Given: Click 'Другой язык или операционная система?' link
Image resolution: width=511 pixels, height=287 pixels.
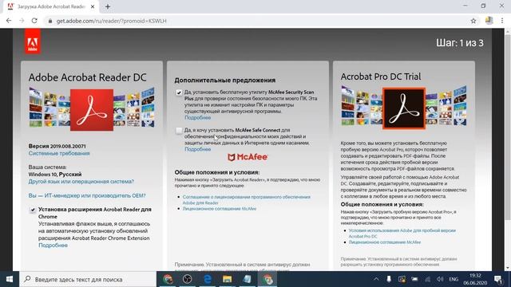Looking at the screenshot, I should [81, 182].
